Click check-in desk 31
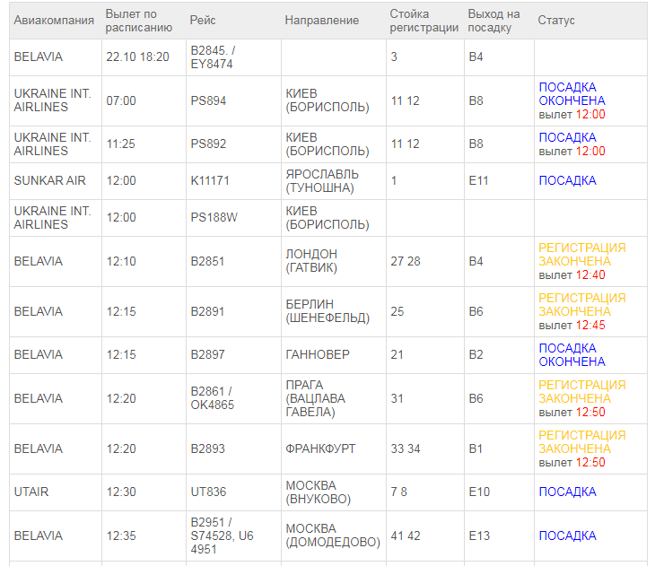The height and width of the screenshot is (566, 655). point(397,398)
